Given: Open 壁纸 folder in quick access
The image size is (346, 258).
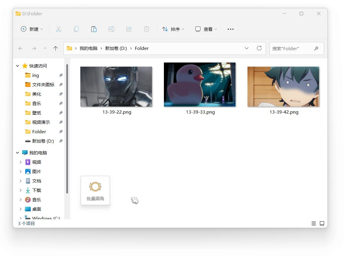Looking at the screenshot, I should (x=37, y=113).
